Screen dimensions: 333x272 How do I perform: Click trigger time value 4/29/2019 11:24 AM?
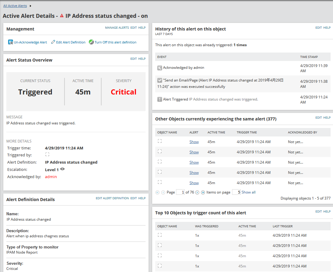(x=64, y=148)
